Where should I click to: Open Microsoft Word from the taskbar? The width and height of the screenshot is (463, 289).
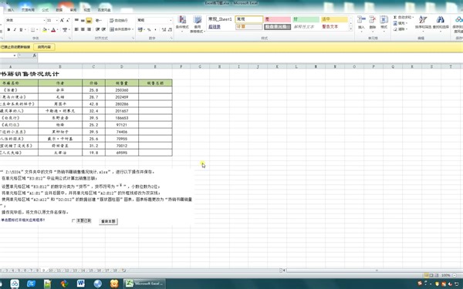tap(80, 284)
